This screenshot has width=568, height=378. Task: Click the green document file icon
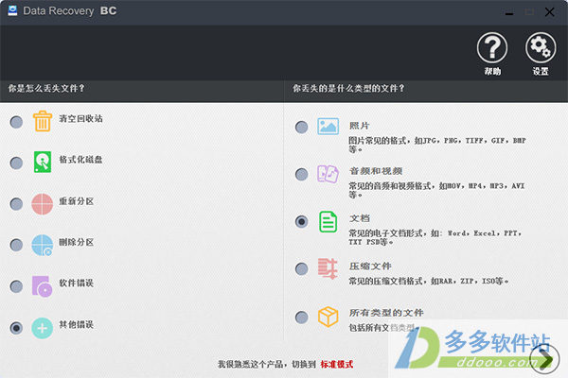[328, 221]
